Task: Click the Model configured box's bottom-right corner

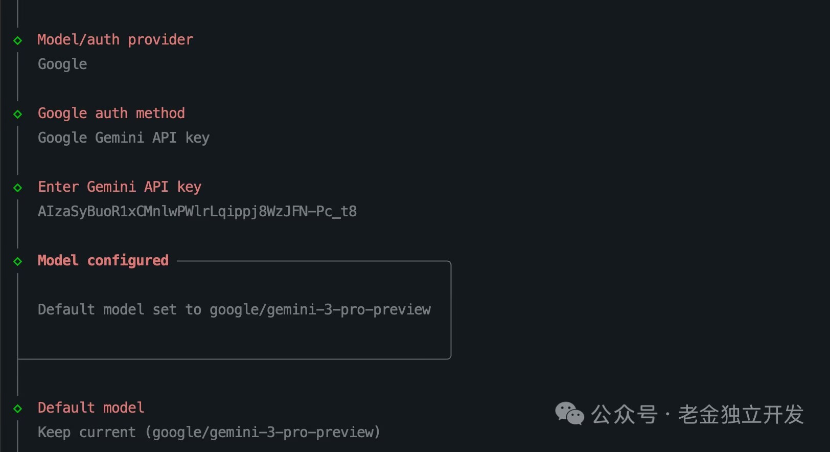Action: pyautogui.click(x=450, y=358)
